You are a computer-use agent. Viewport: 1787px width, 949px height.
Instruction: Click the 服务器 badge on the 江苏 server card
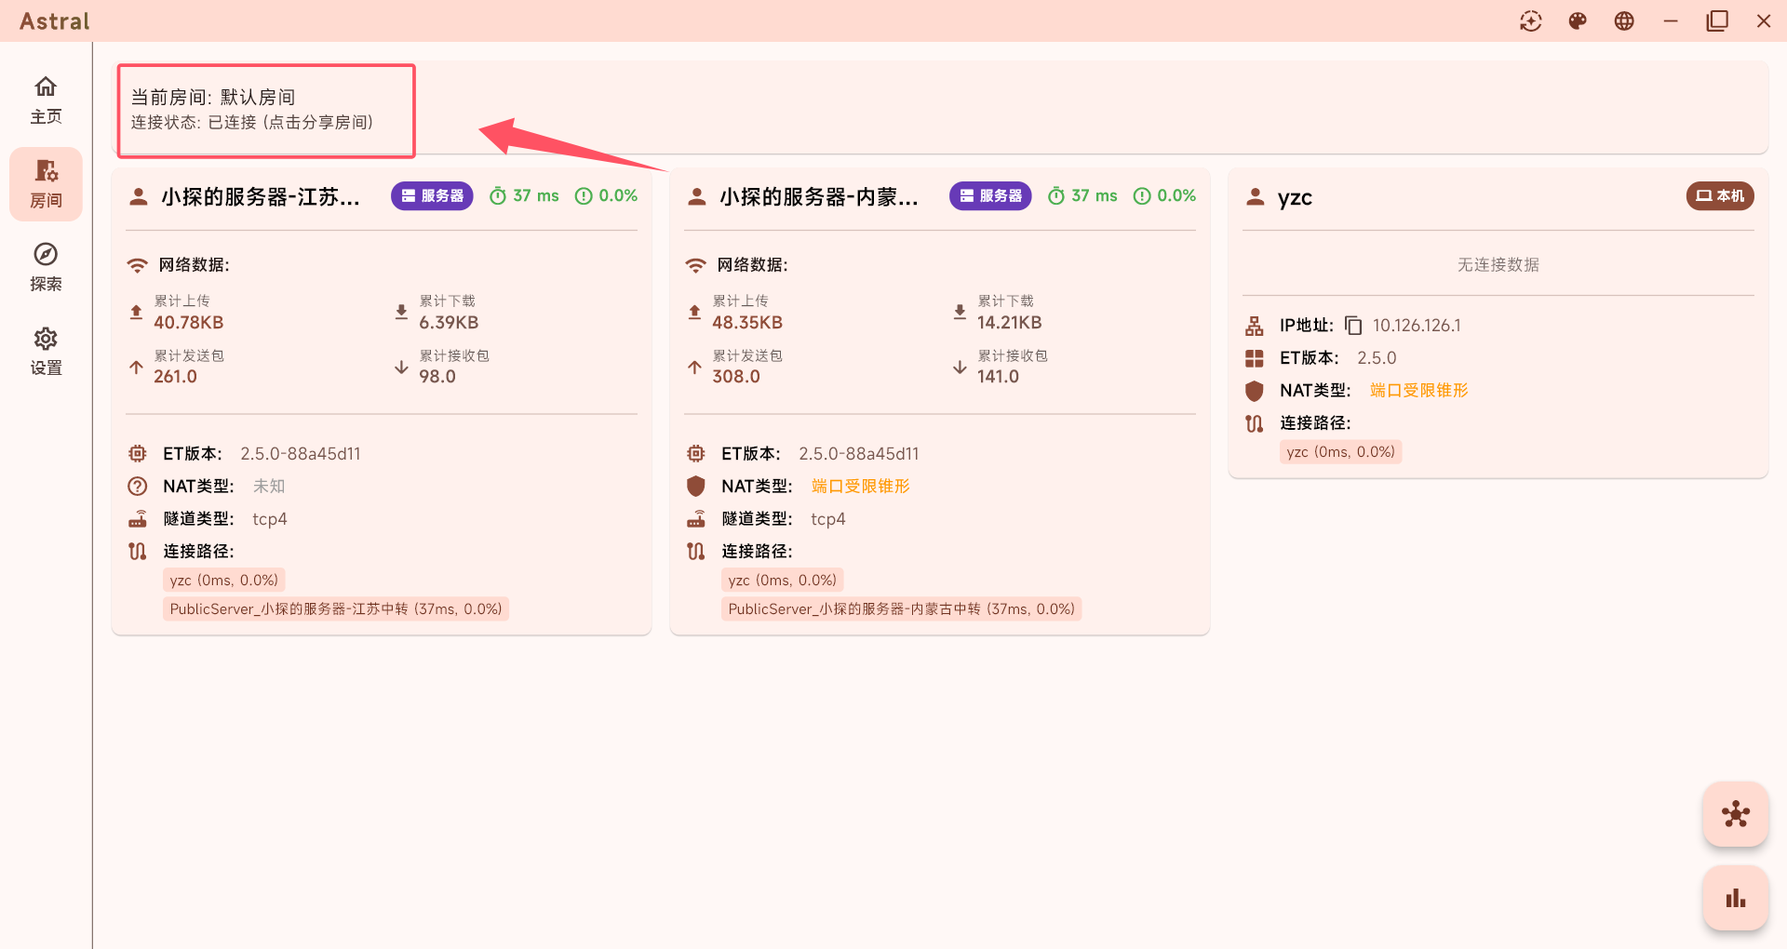click(x=432, y=195)
